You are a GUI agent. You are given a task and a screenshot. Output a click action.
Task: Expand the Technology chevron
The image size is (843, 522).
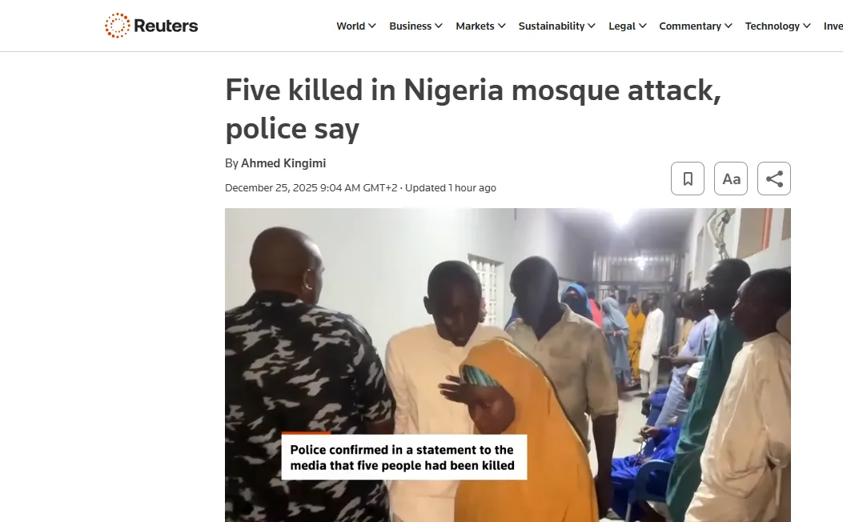pos(806,26)
